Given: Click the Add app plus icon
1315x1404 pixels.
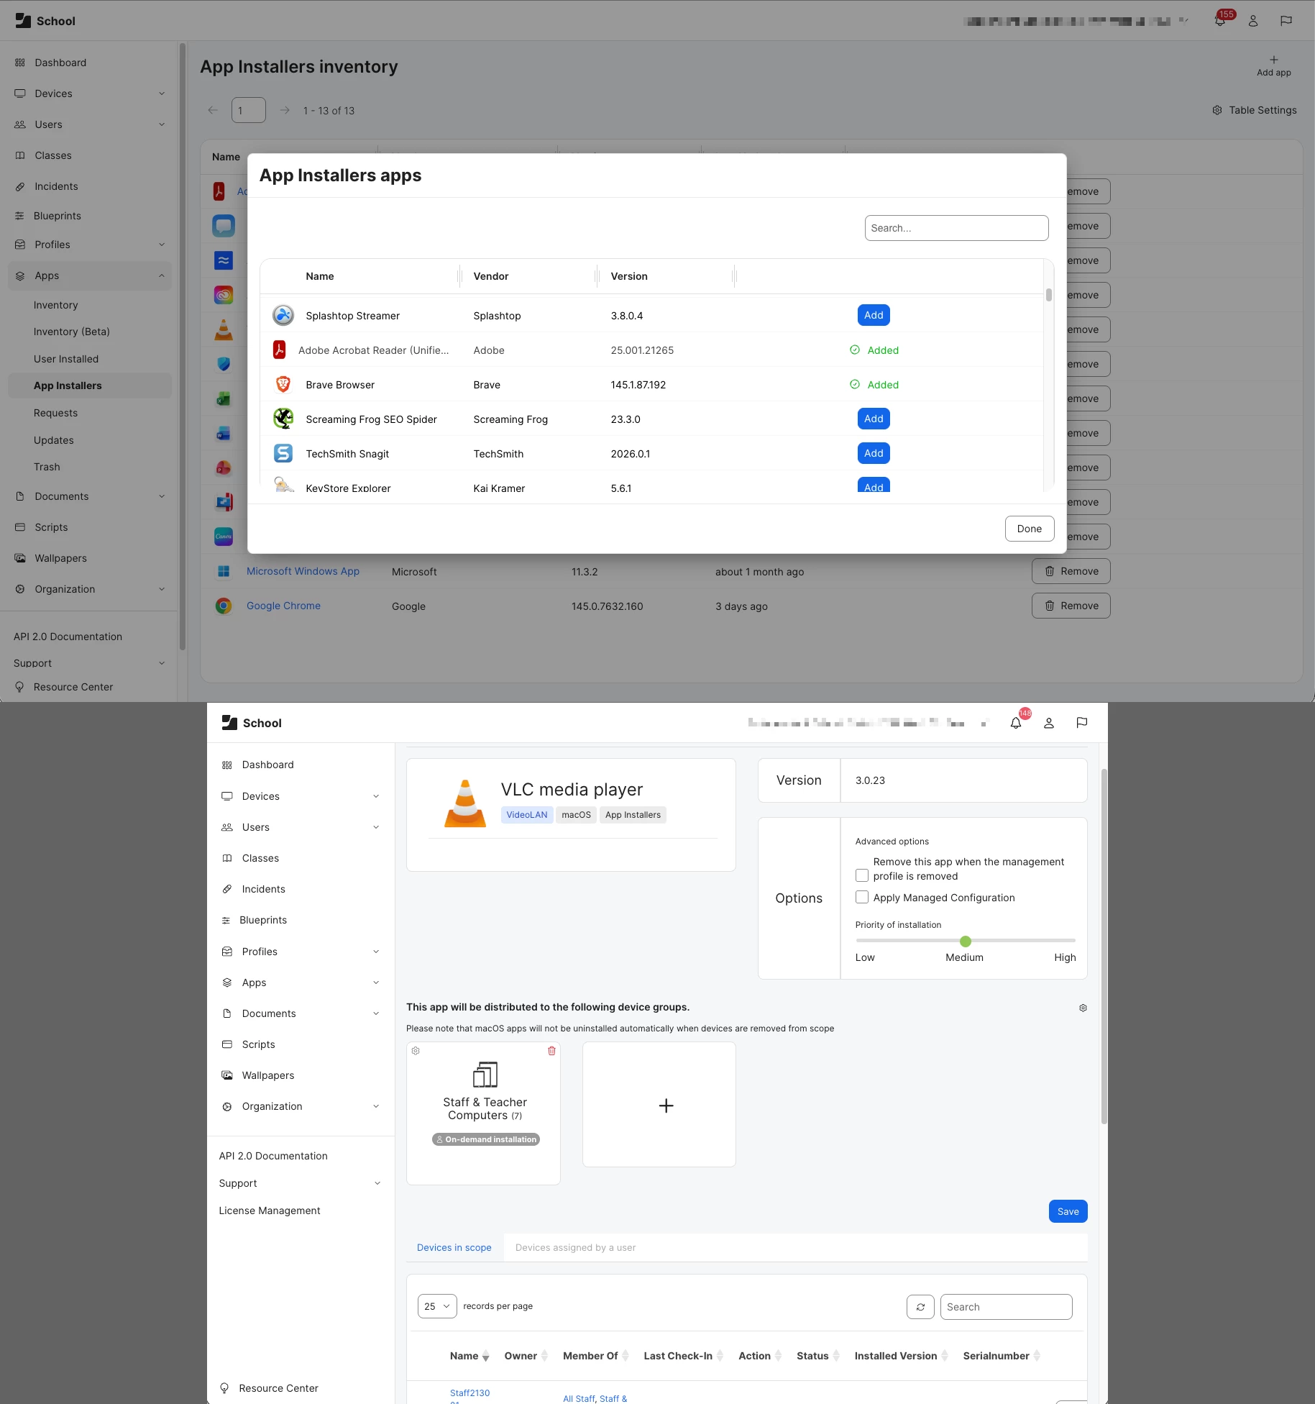Looking at the screenshot, I should [1273, 60].
